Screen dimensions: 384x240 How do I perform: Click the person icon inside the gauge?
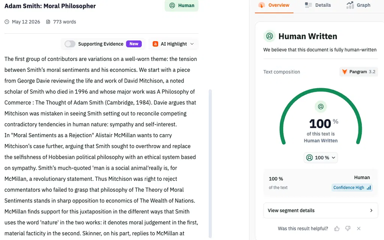[x=321, y=107]
